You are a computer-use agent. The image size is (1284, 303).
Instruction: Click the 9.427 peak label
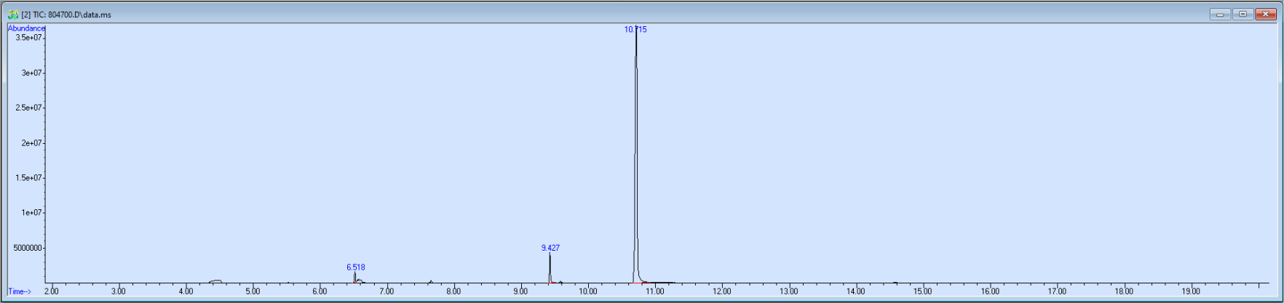[x=550, y=248]
